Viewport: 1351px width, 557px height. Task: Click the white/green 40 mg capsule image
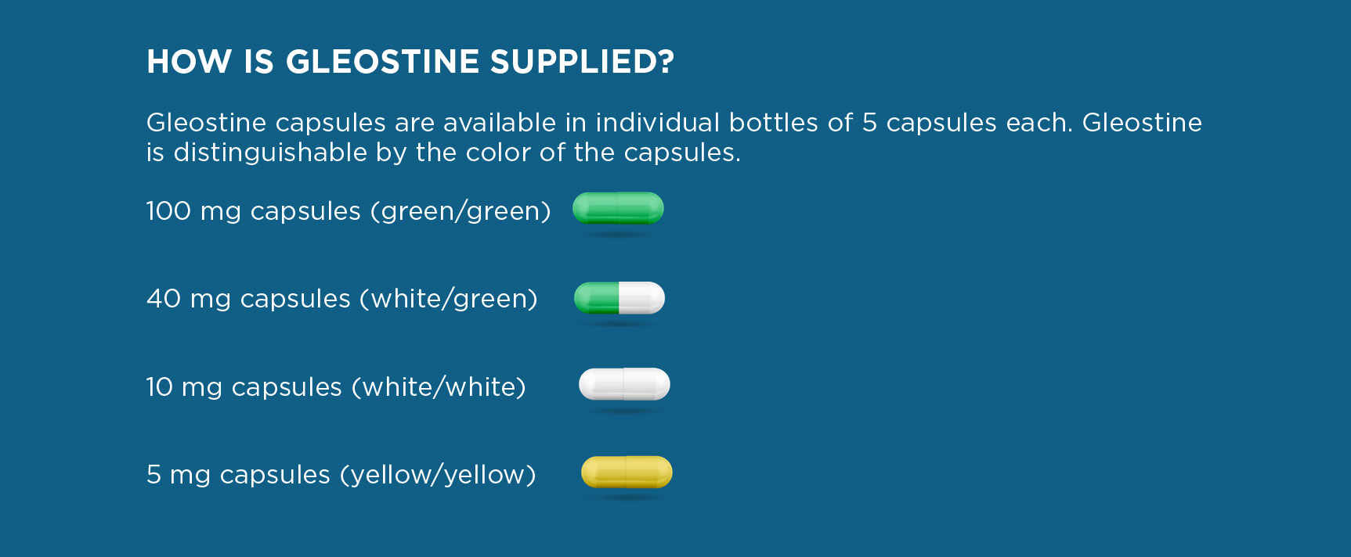[x=620, y=298]
